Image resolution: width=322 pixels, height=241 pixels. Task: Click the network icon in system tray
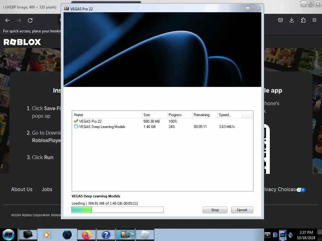tap(283, 235)
